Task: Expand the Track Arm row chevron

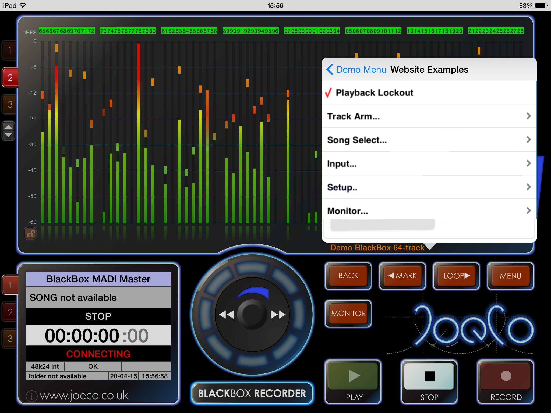Action: 528,116
